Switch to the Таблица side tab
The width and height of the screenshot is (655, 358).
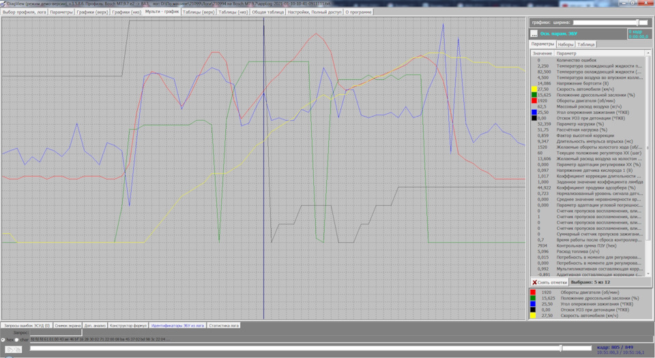coord(586,44)
